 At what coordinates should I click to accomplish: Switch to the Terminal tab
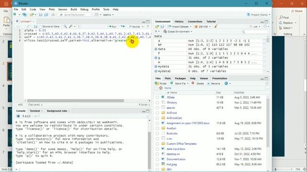pyautogui.click(x=35, y=111)
